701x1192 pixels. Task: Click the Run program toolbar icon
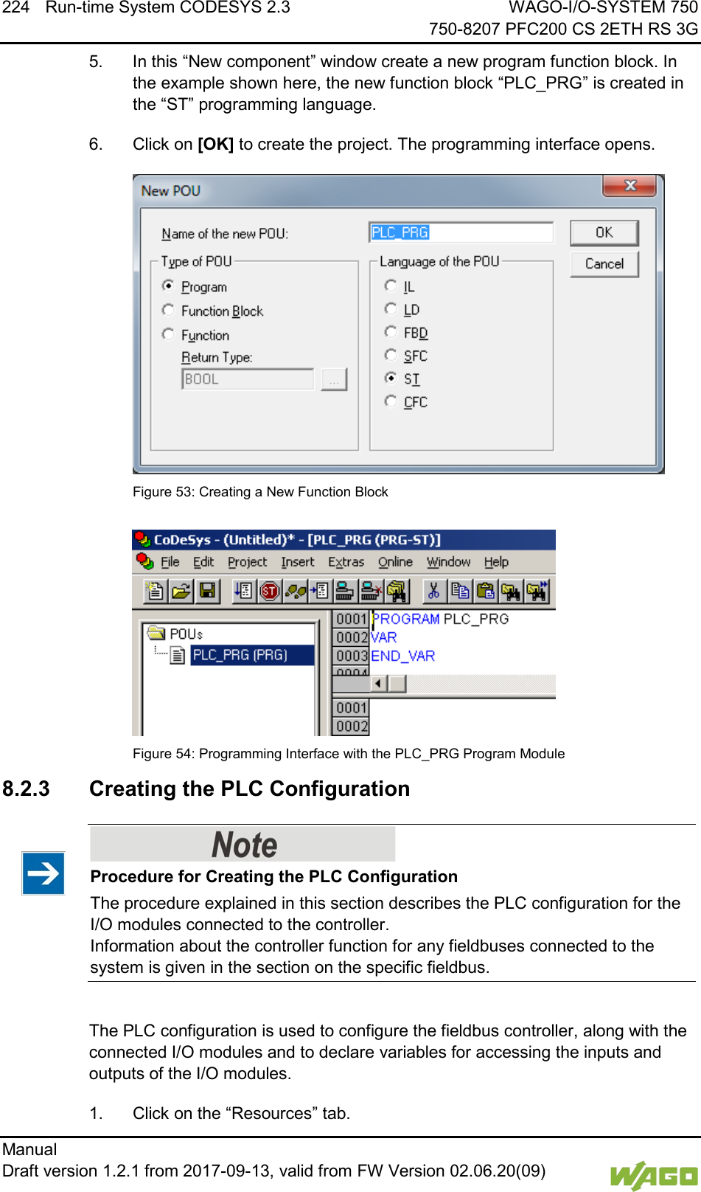point(244,591)
